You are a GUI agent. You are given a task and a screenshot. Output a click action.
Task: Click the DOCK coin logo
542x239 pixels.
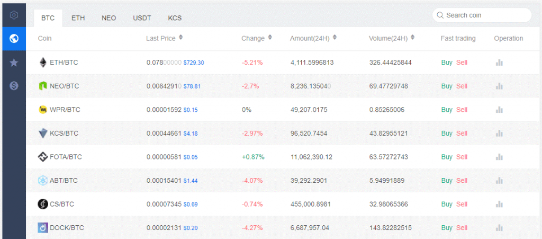click(42, 227)
